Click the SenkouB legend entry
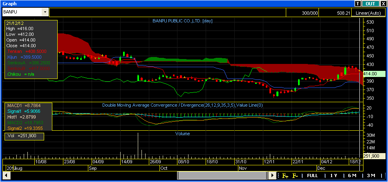 tap(27, 68)
